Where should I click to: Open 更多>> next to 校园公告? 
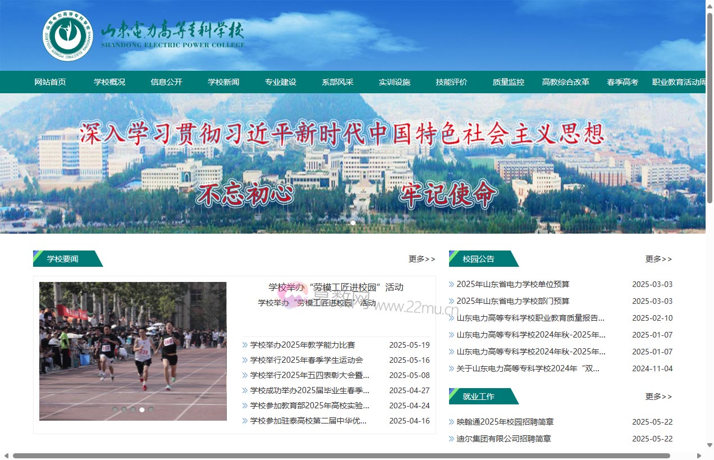[658, 259]
